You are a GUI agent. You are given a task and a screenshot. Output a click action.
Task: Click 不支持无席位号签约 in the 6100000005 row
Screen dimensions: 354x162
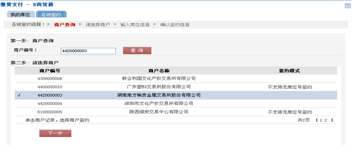click(290, 112)
